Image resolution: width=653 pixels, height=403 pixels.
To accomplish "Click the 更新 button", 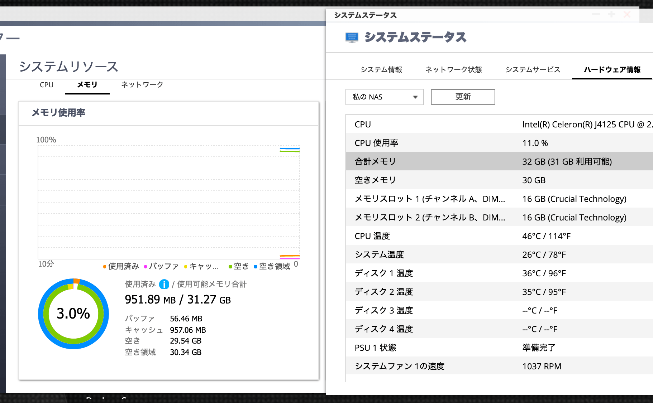I will (462, 97).
